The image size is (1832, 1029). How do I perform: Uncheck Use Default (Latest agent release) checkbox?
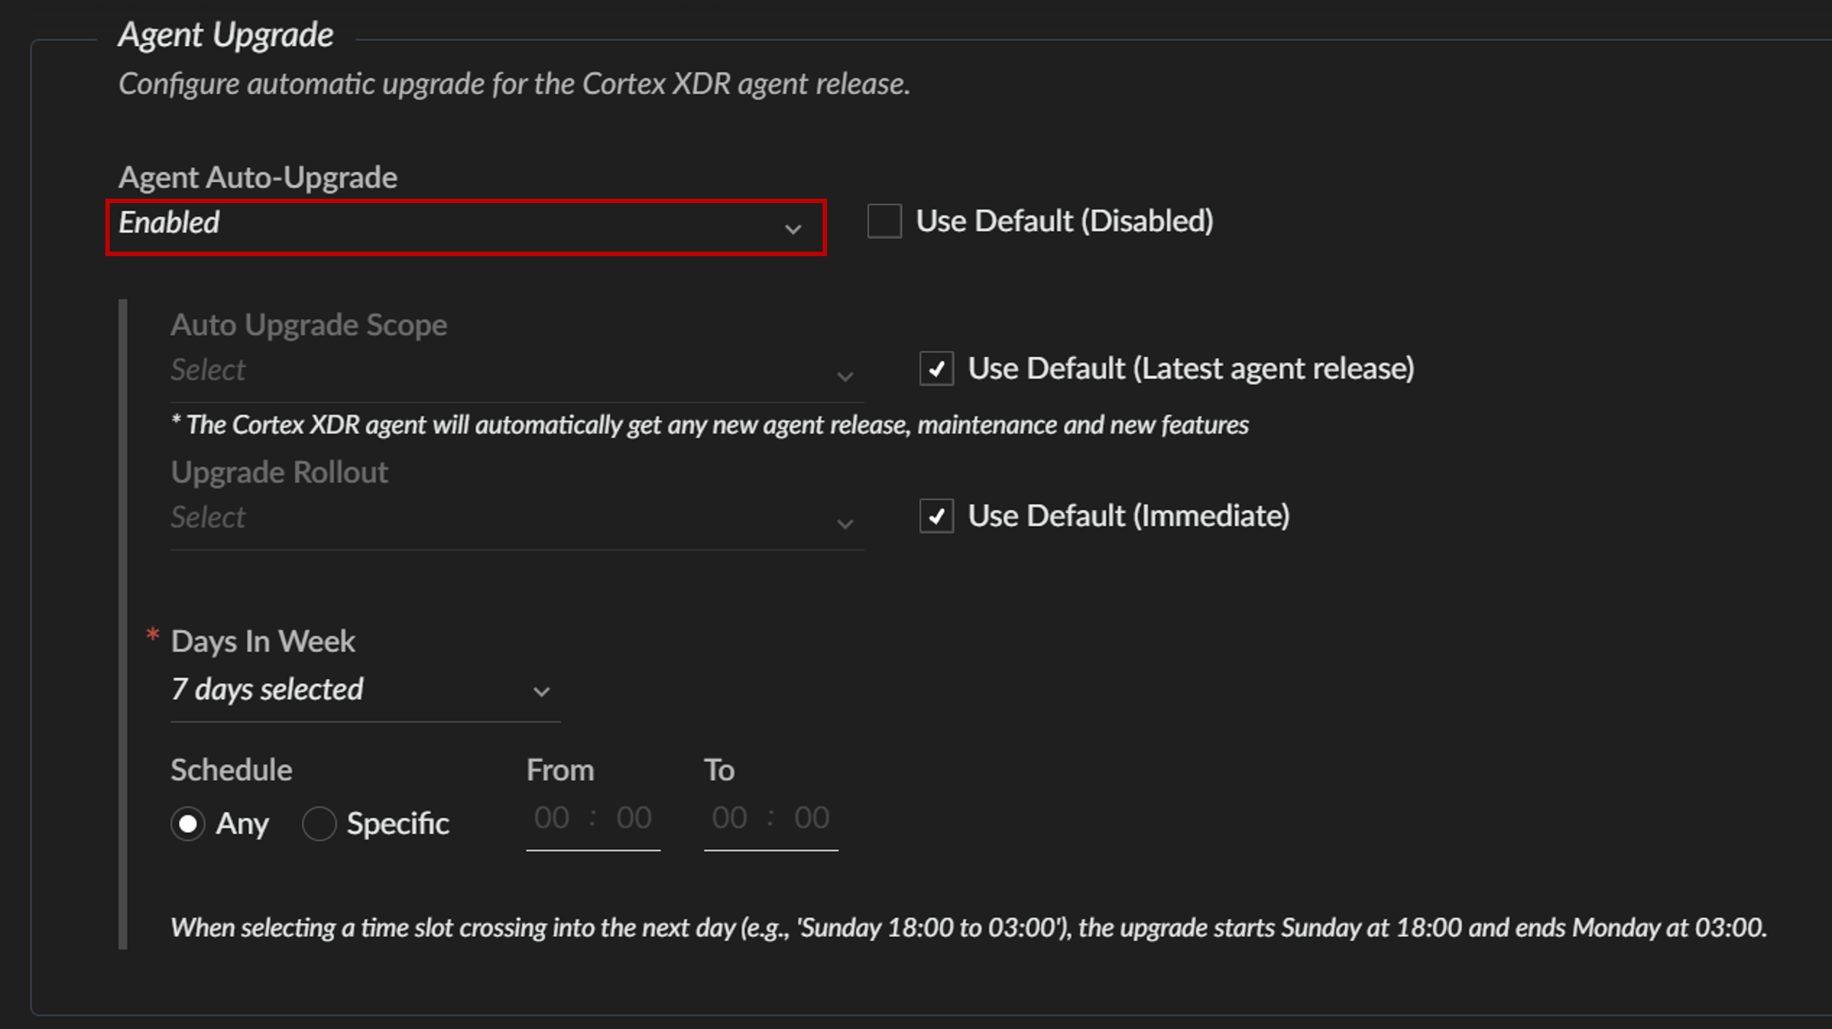[x=936, y=369]
